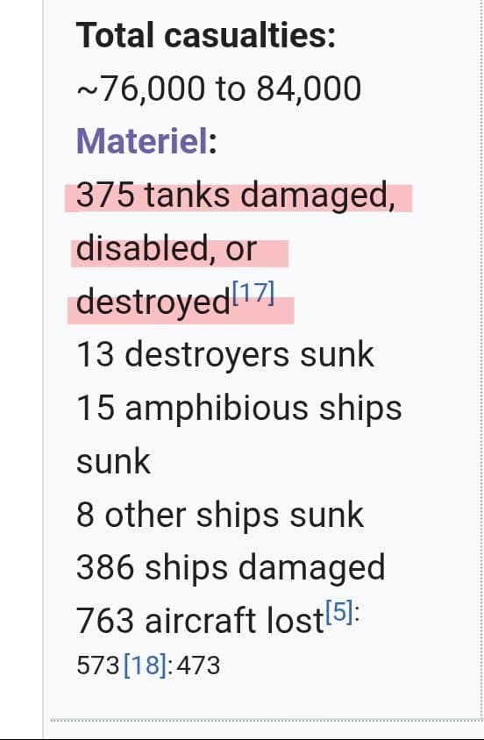Click the highlighted word destroyed
Viewport: 484px width, 740px height.
(153, 302)
